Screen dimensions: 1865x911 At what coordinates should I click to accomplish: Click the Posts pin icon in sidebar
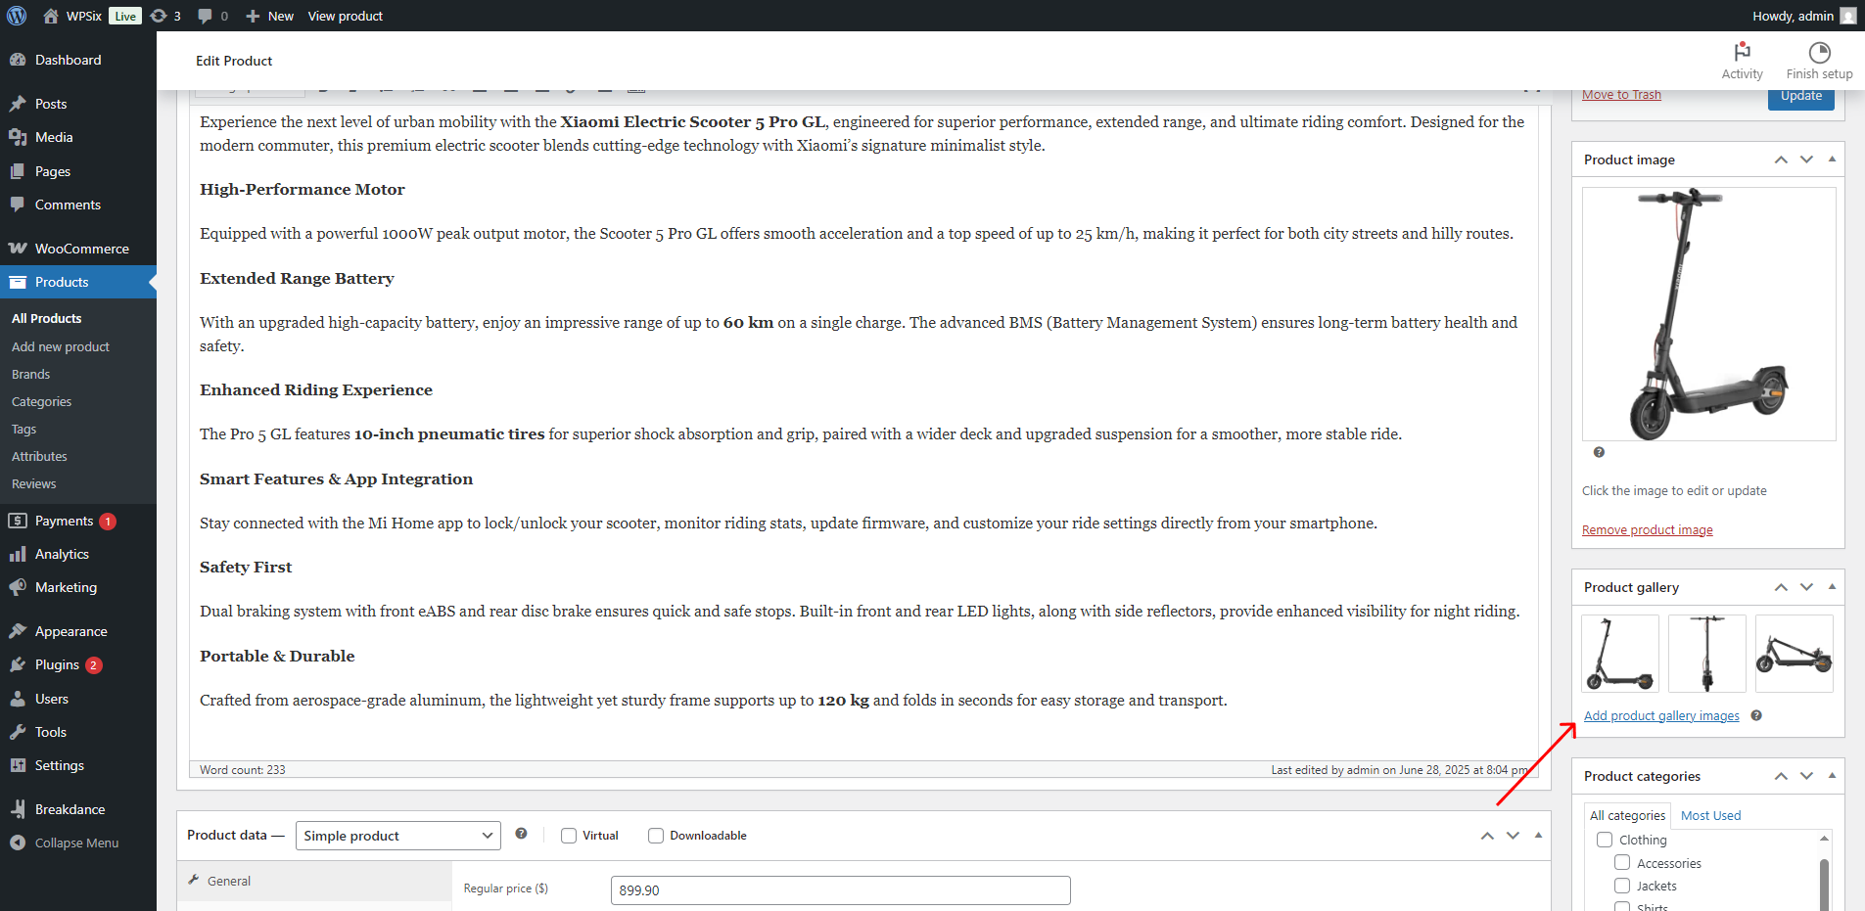point(18,104)
